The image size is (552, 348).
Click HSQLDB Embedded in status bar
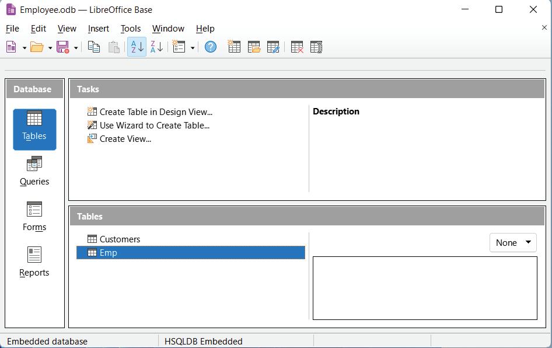204,342
